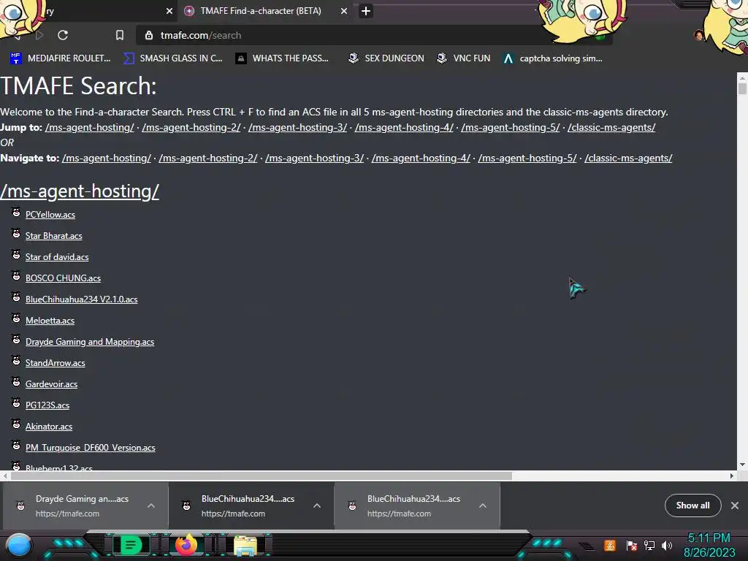Click the agent icon beside PCYellow.acs
The image size is (748, 561).
click(x=16, y=213)
